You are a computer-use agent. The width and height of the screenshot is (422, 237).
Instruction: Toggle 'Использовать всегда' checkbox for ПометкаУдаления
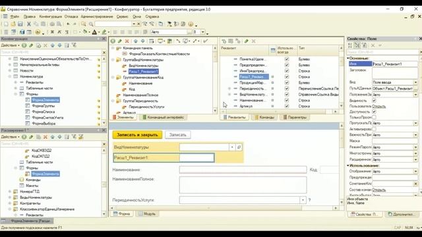[287, 59]
